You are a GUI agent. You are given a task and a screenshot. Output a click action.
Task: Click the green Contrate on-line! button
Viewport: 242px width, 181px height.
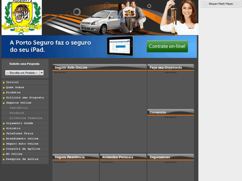coord(167,46)
